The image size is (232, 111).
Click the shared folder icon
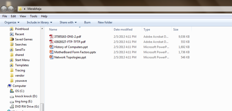coord(12,55)
